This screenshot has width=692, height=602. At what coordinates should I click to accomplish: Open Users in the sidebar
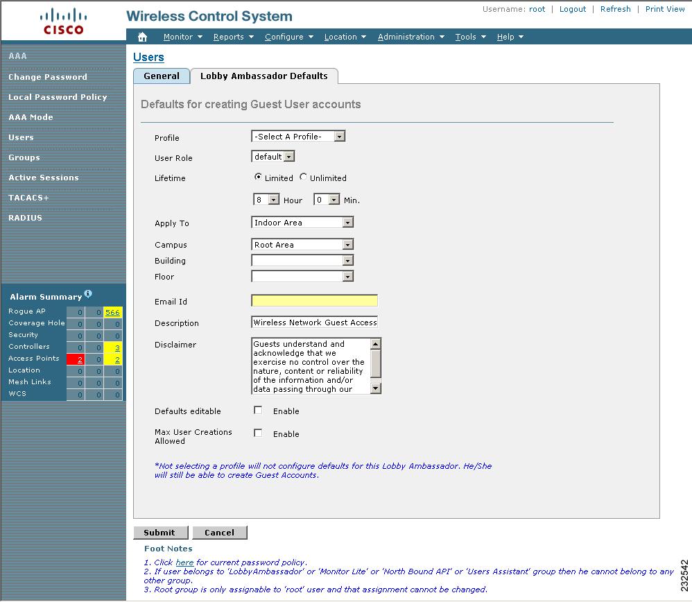tap(21, 137)
